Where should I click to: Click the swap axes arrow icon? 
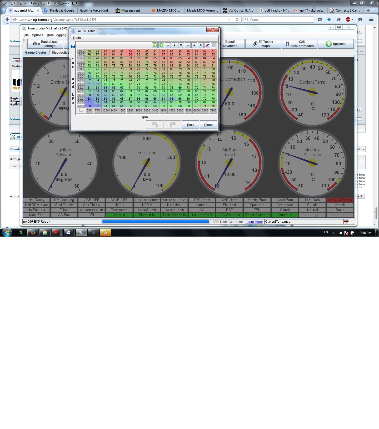click(x=81, y=111)
